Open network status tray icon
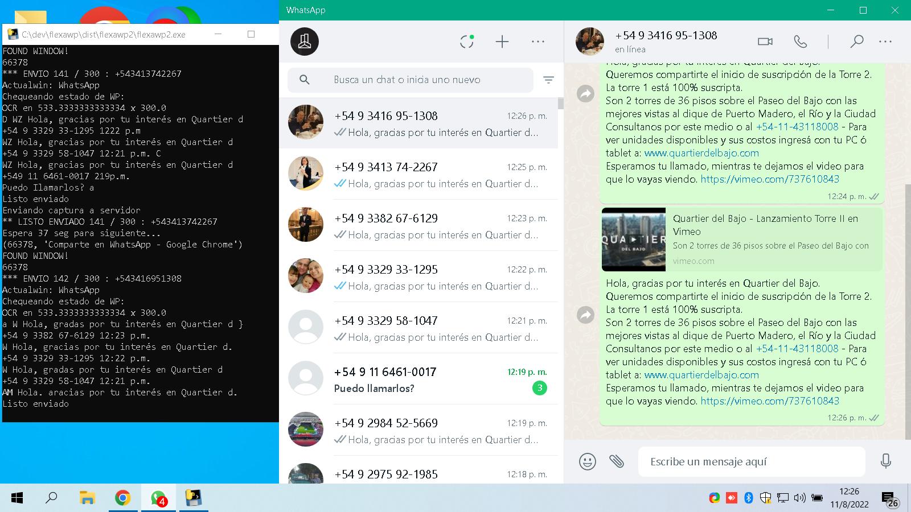The image size is (911, 512). click(x=783, y=498)
